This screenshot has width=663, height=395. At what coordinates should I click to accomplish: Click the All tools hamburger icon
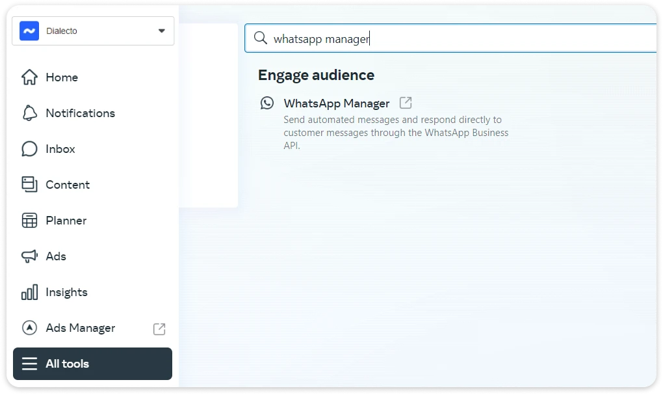pyautogui.click(x=29, y=364)
